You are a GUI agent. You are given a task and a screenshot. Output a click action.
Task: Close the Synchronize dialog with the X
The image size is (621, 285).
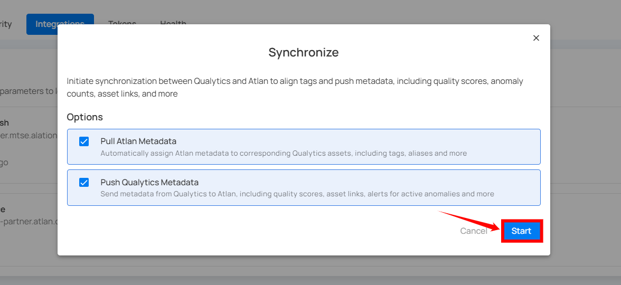click(x=536, y=38)
